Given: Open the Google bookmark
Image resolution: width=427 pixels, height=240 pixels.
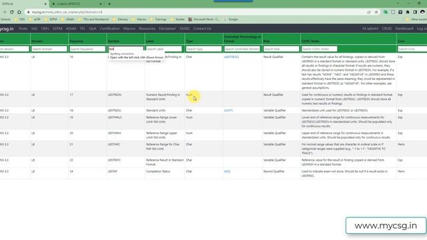Looking at the screenshot, I should coord(231,19).
